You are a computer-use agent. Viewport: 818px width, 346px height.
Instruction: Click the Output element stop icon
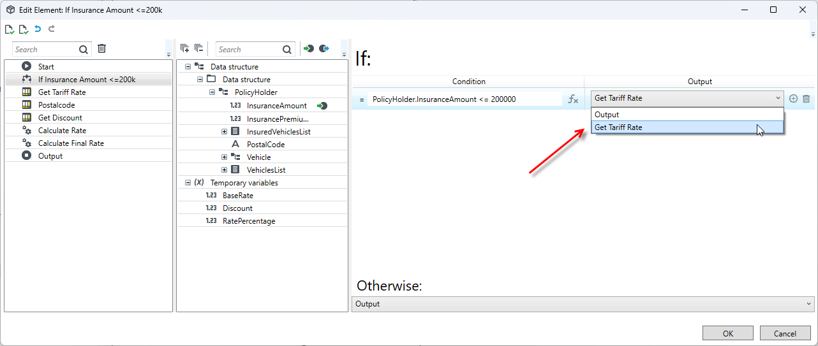tap(26, 155)
